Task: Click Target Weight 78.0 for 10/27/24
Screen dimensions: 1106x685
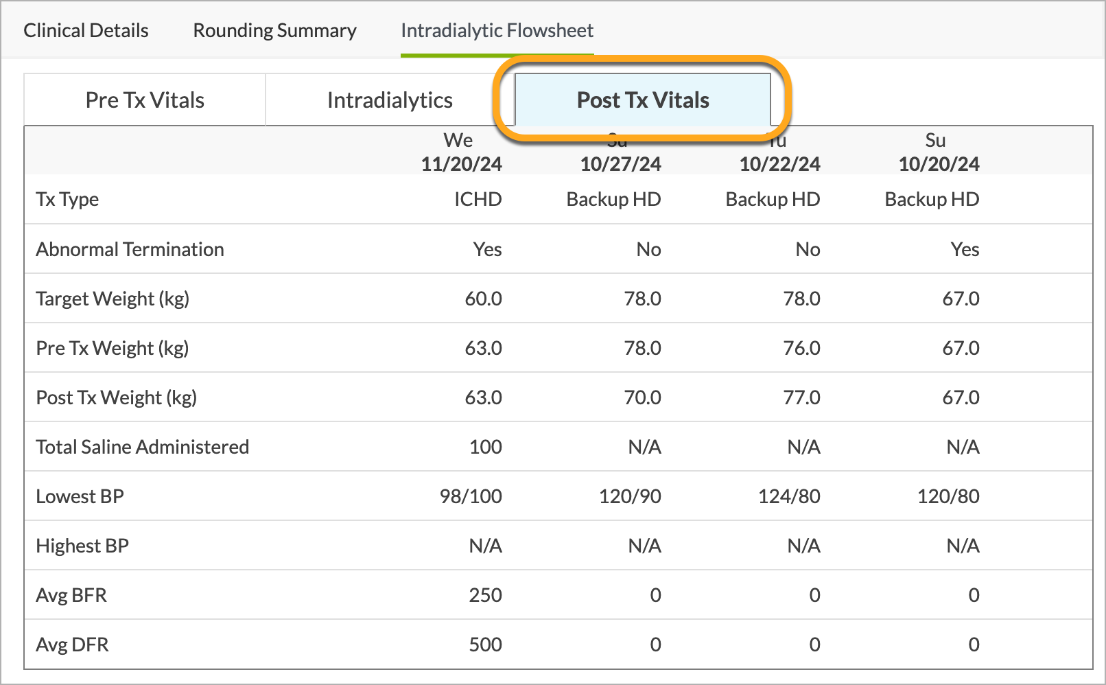Action: [642, 299]
